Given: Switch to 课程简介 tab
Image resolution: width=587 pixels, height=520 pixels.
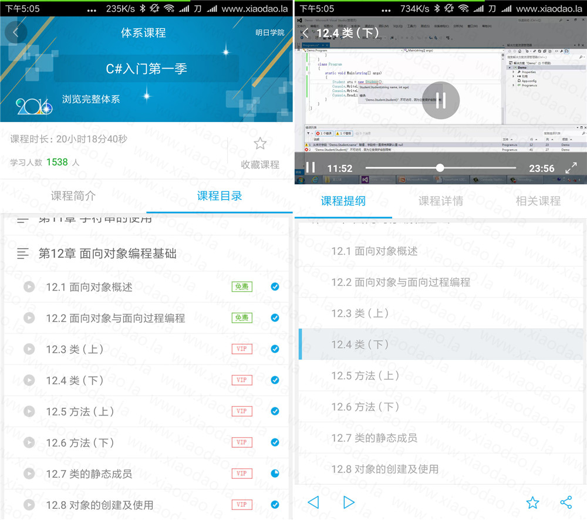Looking at the screenshot, I should point(73,196).
